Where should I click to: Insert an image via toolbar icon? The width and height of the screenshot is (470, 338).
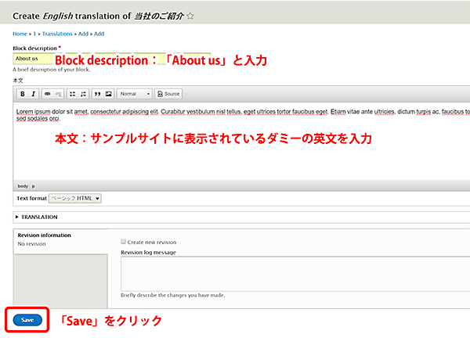pyautogui.click(x=109, y=94)
